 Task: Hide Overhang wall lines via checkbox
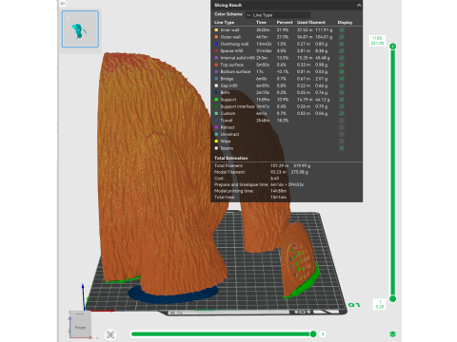pyautogui.click(x=342, y=44)
